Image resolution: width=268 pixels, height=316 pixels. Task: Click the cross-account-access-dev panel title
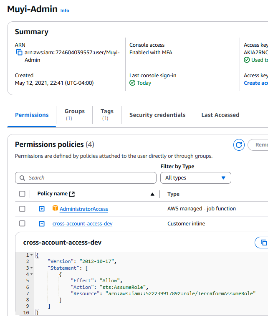pyautogui.click(x=62, y=243)
